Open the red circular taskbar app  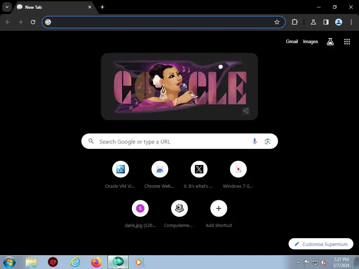pos(53,262)
